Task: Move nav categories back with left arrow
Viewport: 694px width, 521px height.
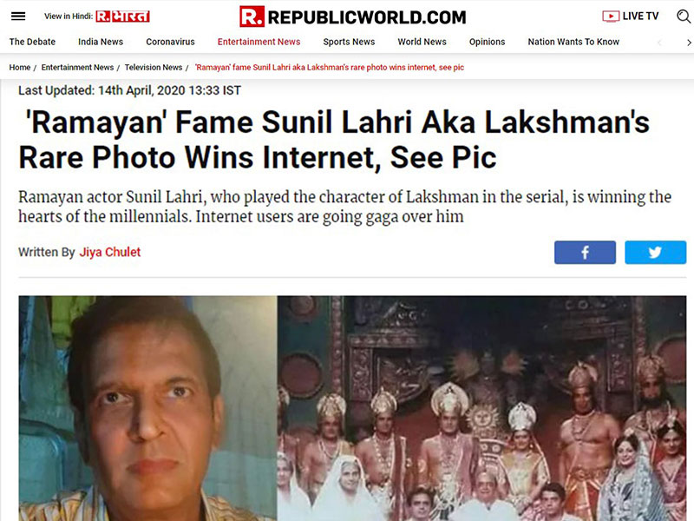Action: 659,43
